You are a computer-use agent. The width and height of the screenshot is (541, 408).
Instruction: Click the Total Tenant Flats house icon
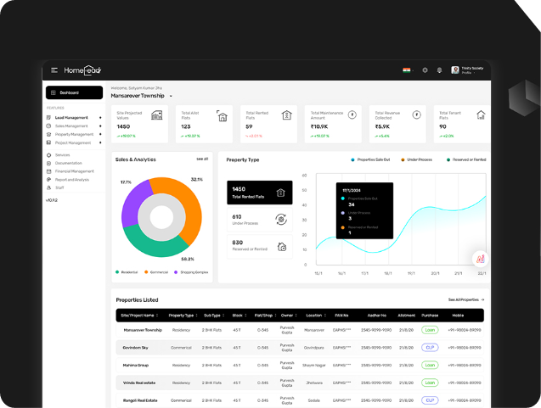[x=481, y=115]
